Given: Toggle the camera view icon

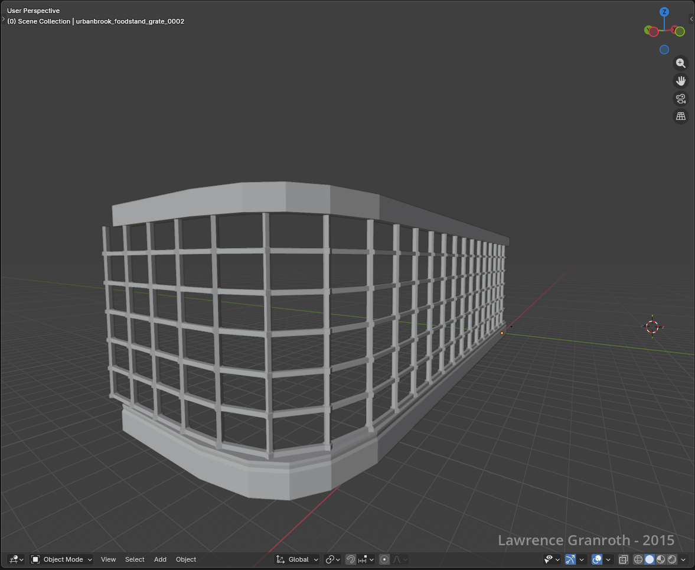Looking at the screenshot, I should (681, 99).
